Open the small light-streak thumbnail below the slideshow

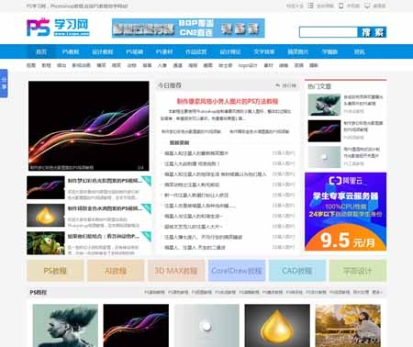tap(46, 187)
